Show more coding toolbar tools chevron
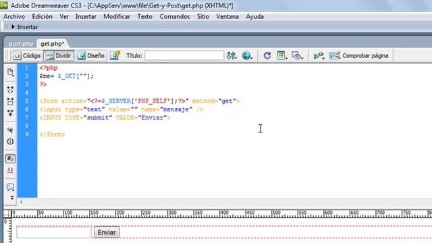 tap(12, 198)
